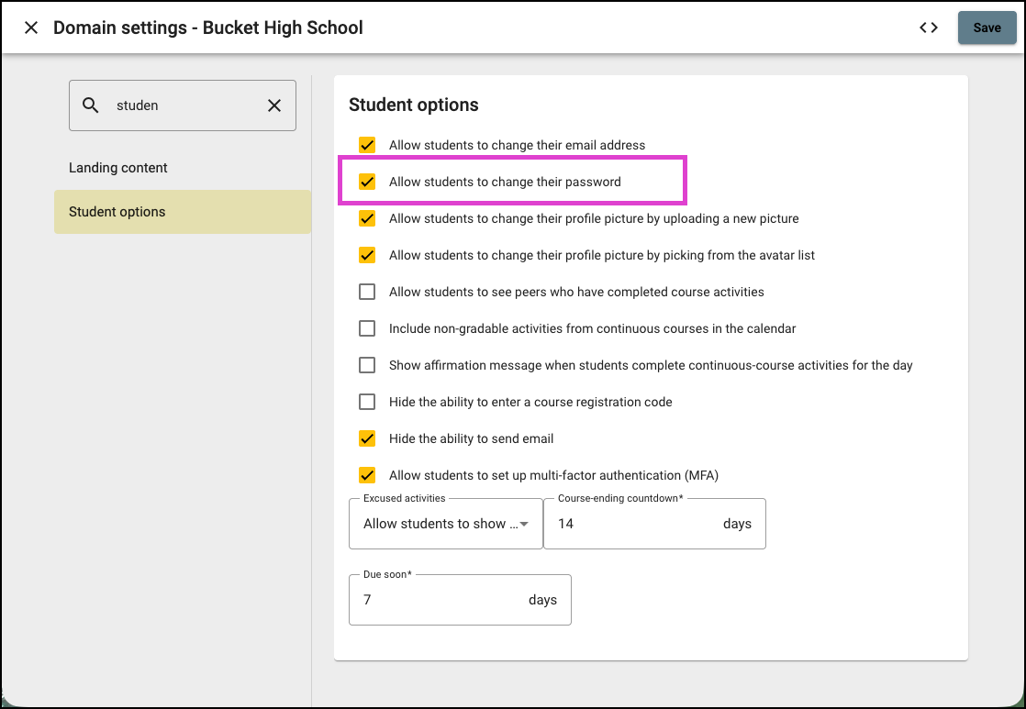Open the Excused activities dropdown
Screen dimensions: 1026x709
[446, 524]
